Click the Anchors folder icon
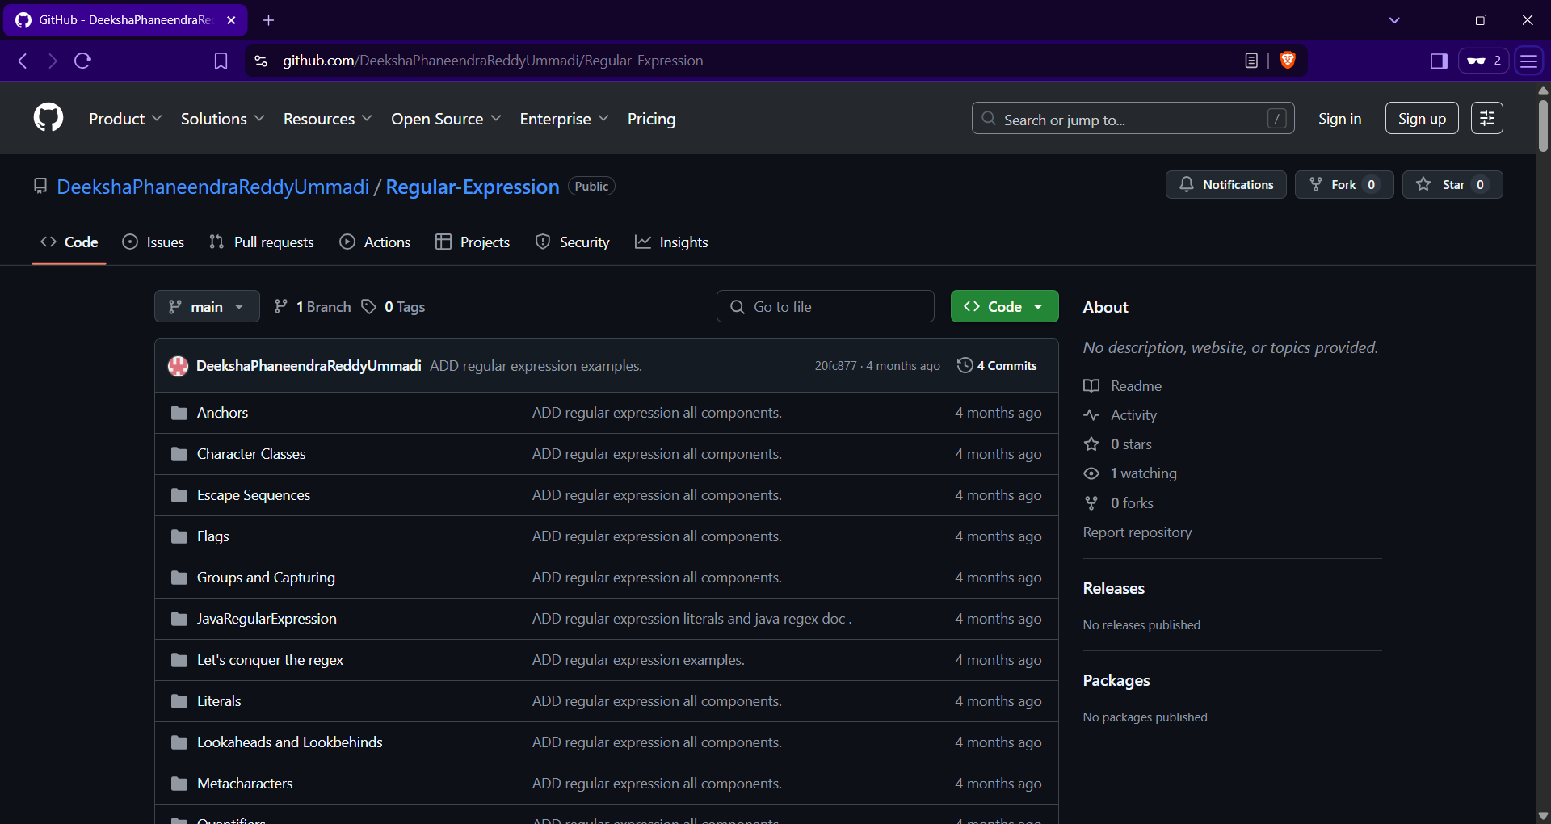Viewport: 1551px width, 824px height. (179, 413)
